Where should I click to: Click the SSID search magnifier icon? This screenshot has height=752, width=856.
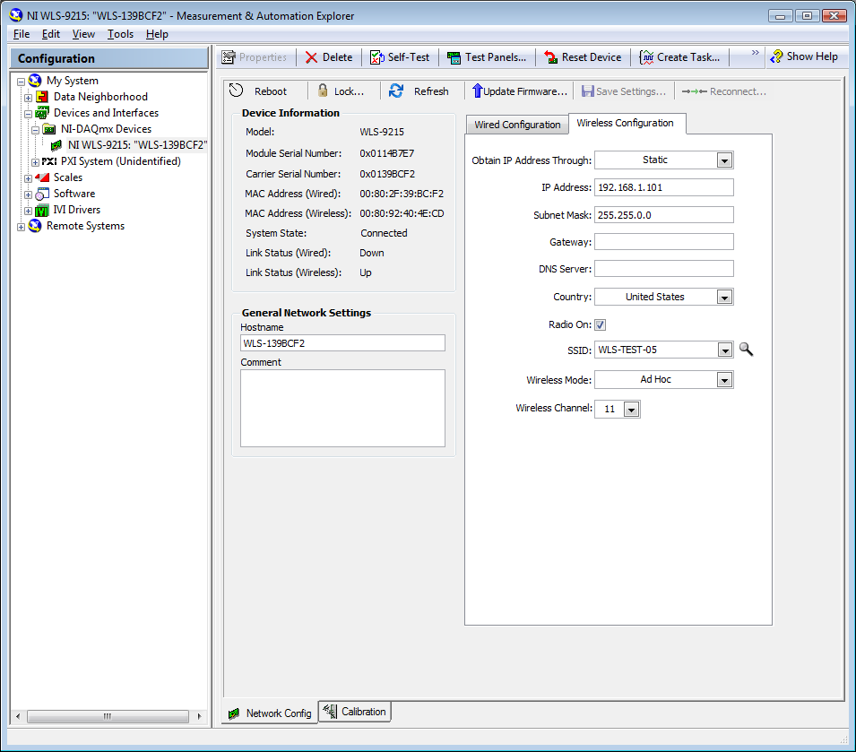pos(746,350)
